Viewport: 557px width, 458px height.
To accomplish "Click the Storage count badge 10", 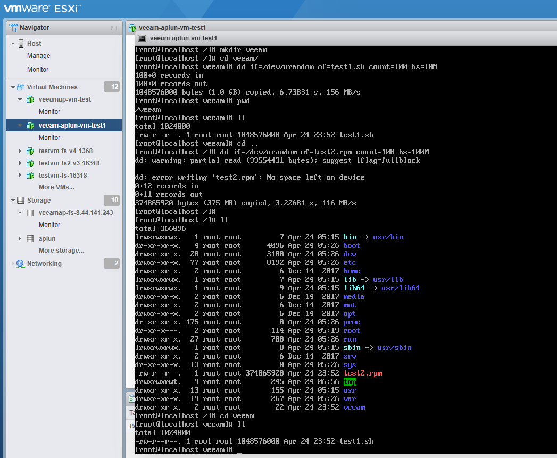I will tap(112, 200).
